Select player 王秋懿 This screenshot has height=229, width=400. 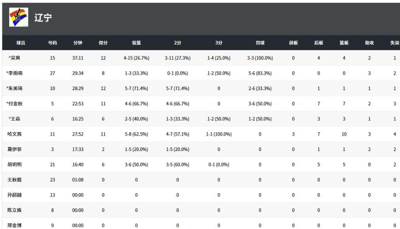tap(15, 180)
